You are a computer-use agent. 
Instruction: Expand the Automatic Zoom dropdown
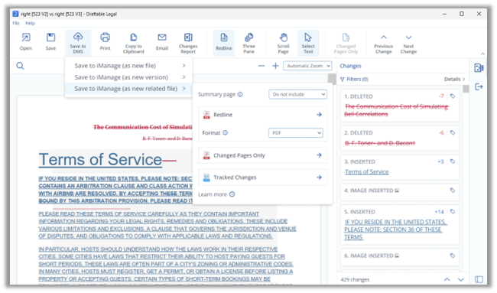307,66
